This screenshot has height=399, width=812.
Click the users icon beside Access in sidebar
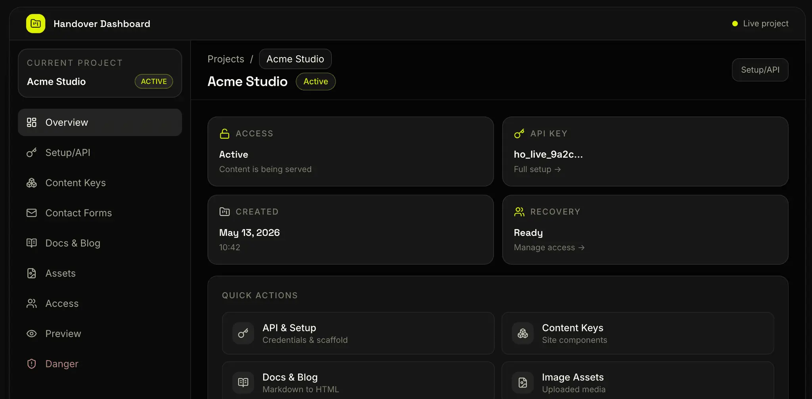32,304
